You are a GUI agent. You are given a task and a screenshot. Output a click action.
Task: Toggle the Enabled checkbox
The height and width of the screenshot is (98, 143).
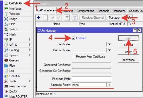[73, 38]
